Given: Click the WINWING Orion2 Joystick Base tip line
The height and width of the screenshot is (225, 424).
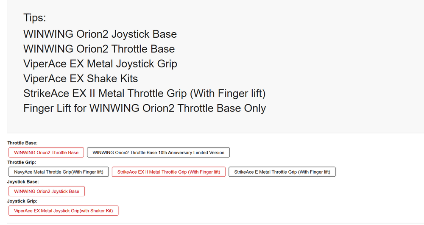Looking at the screenshot, I should (100, 34).
